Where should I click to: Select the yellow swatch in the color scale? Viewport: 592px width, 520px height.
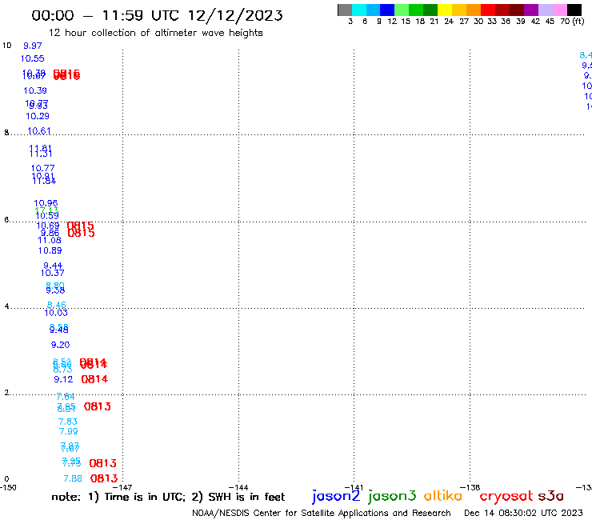coord(445,10)
